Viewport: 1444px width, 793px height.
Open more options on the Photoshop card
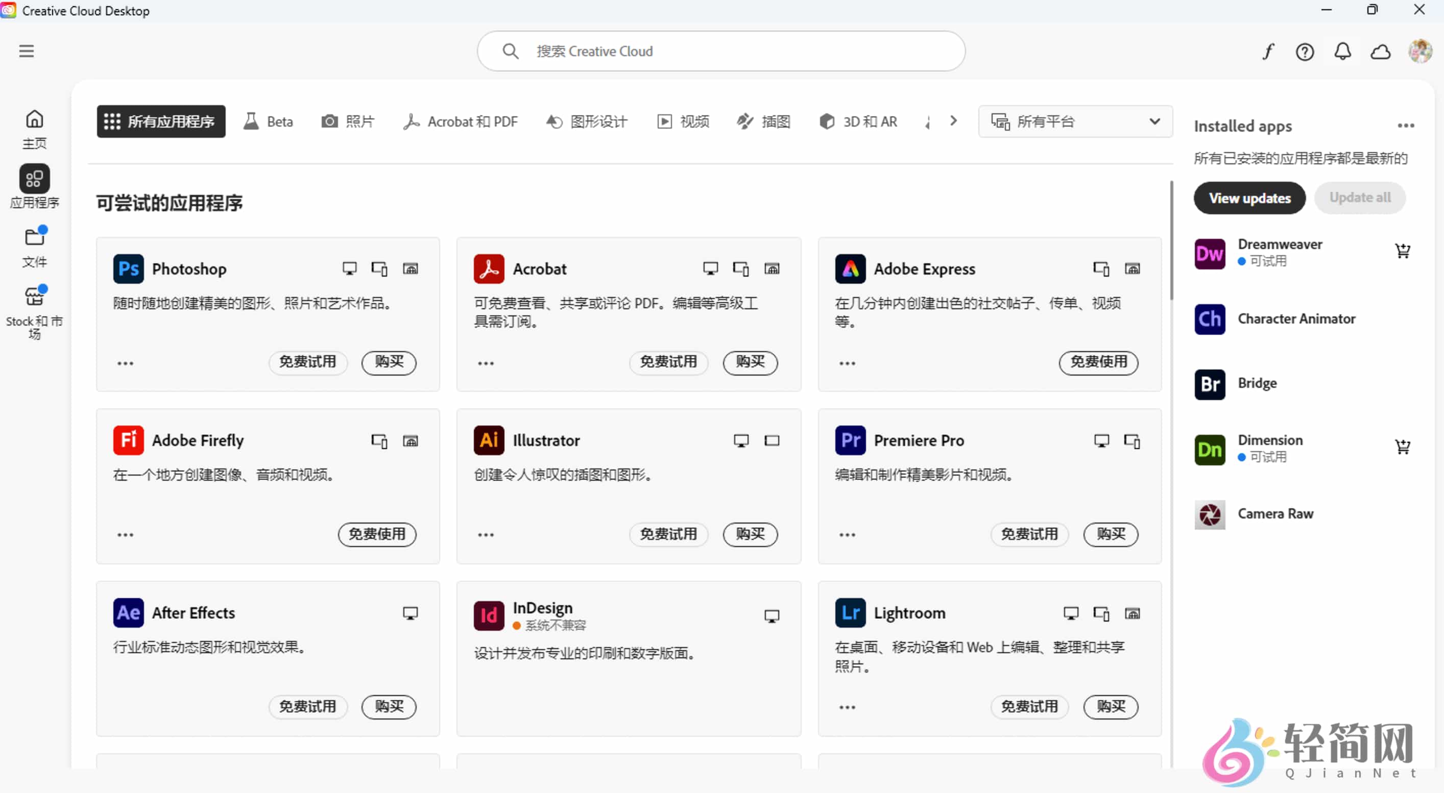pyautogui.click(x=125, y=363)
